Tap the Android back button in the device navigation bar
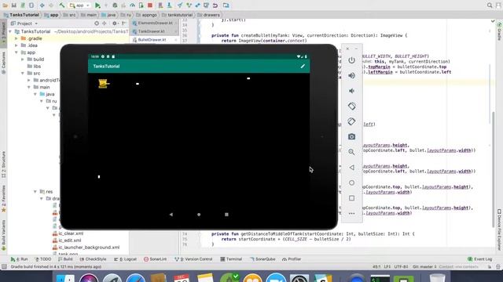 tap(171, 215)
